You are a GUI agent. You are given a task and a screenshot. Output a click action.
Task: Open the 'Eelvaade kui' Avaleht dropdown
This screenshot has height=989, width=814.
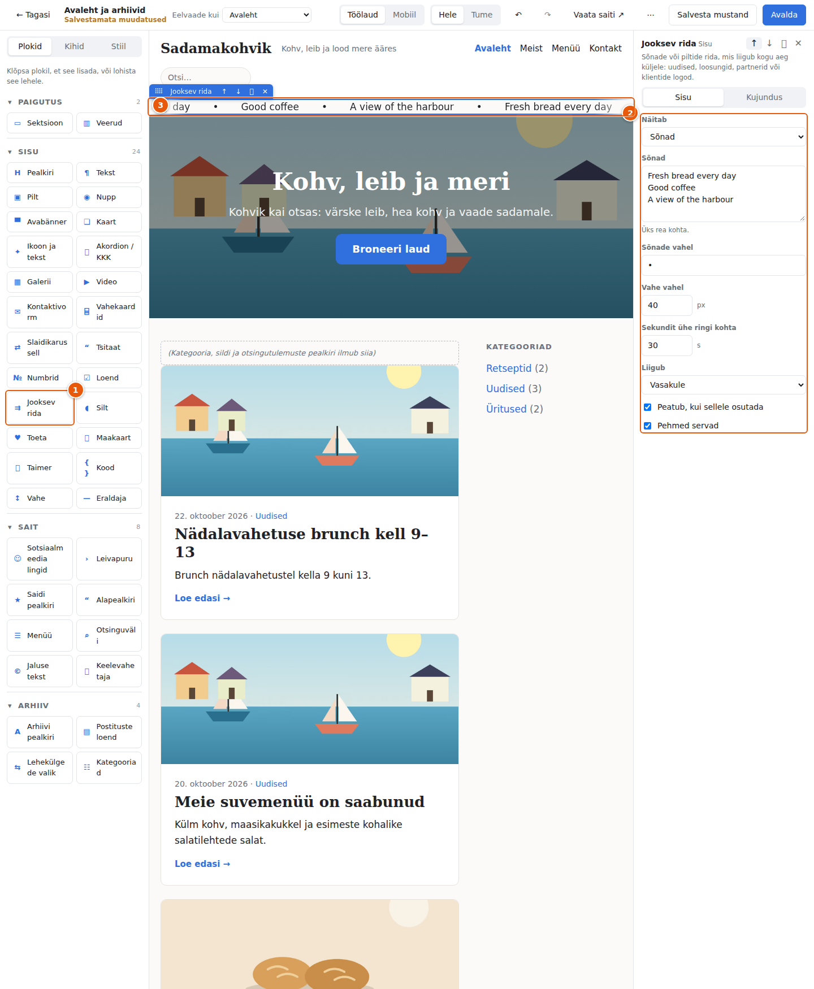pyautogui.click(x=267, y=15)
